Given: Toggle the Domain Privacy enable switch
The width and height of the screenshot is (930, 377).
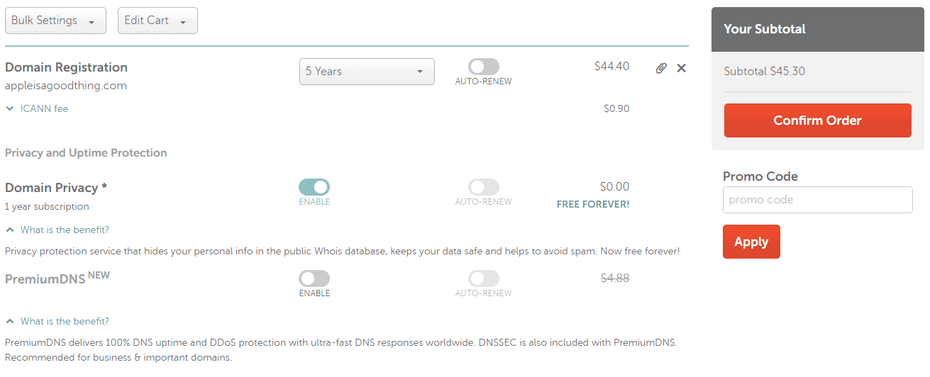Looking at the screenshot, I should [314, 187].
